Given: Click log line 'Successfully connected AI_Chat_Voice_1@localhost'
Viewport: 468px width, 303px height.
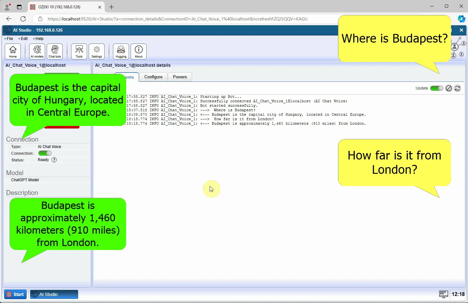Looking at the screenshot, I should click(x=273, y=101).
